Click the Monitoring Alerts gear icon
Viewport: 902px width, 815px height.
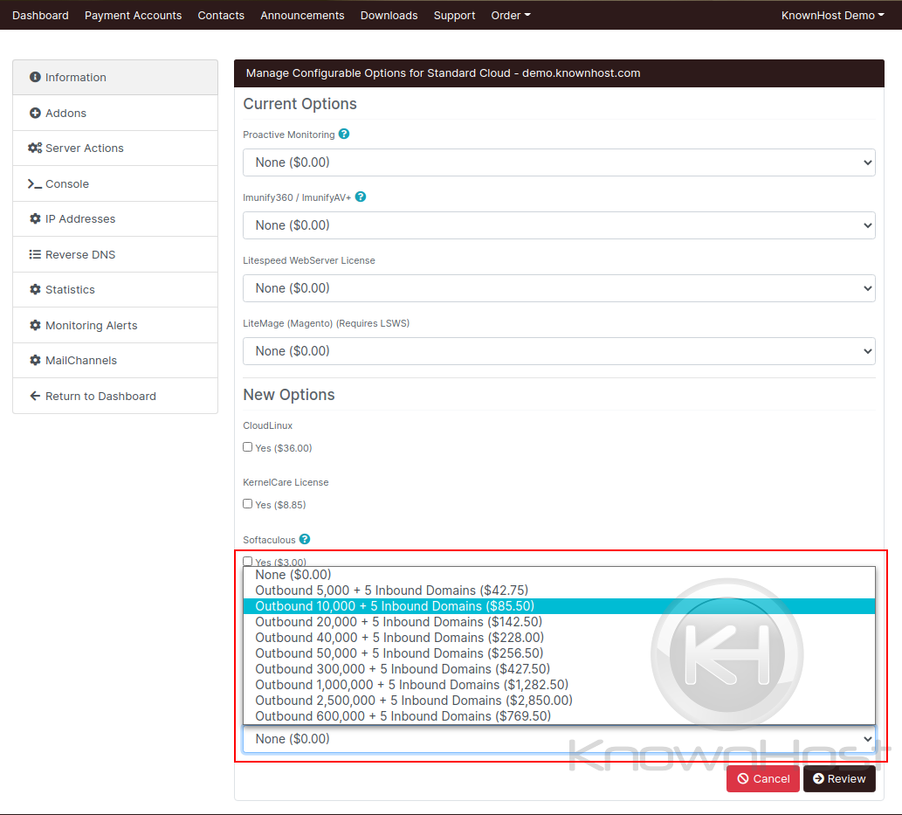click(35, 325)
